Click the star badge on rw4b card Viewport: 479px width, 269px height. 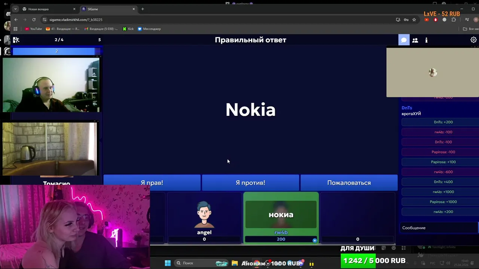315,240
